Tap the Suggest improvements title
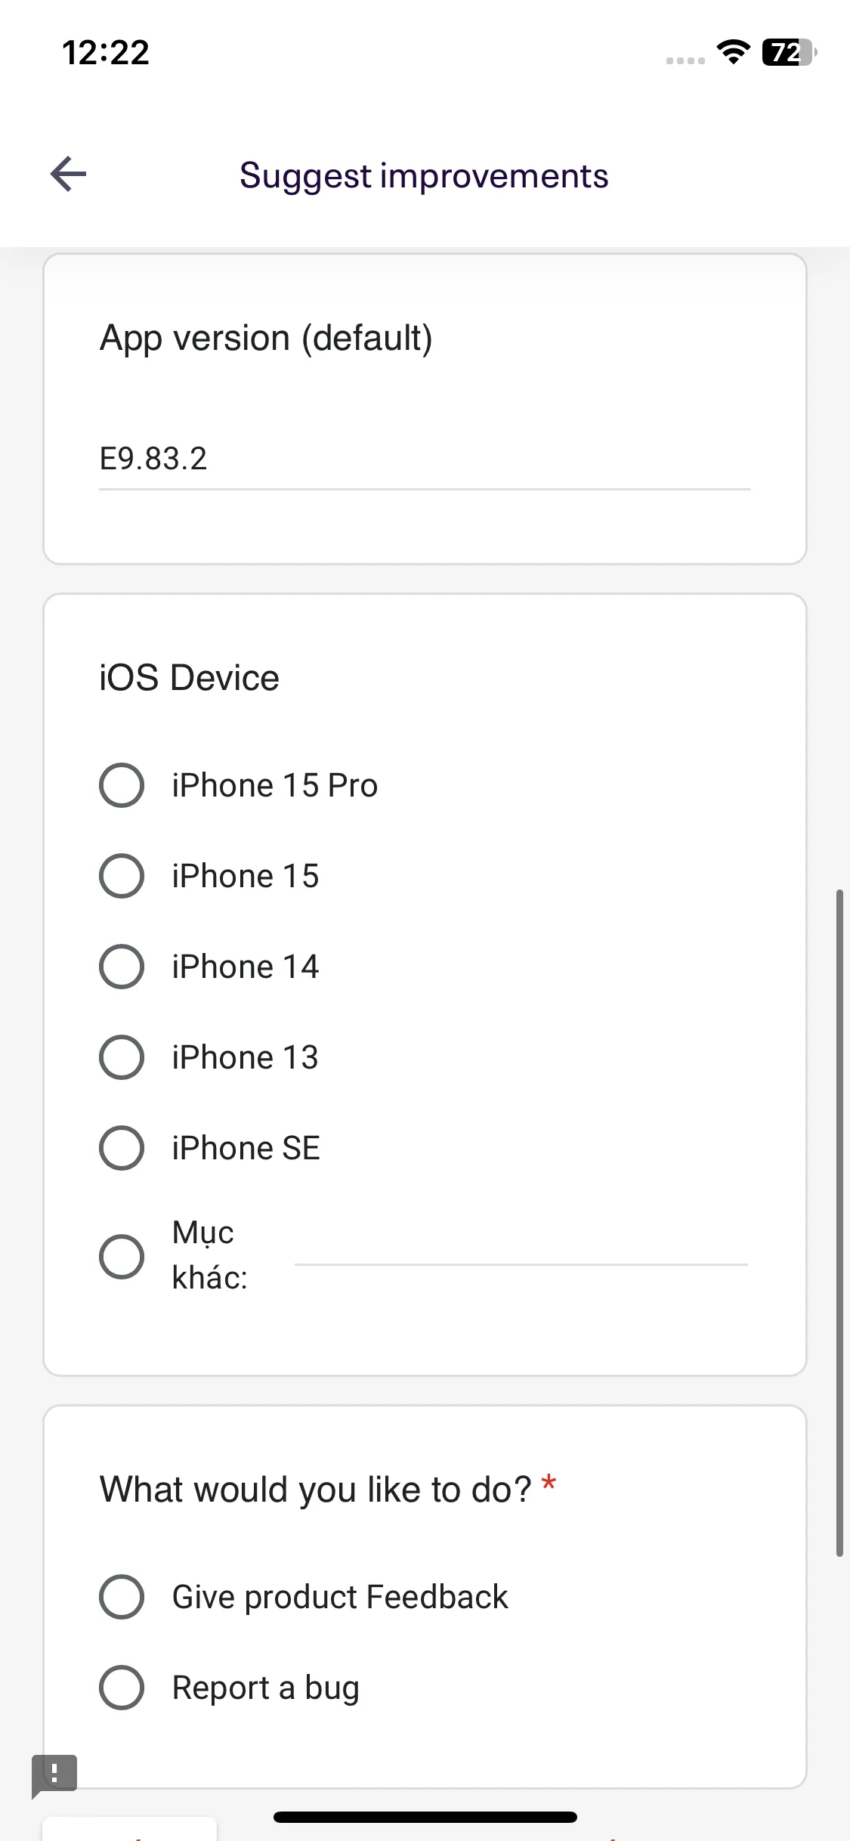Image resolution: width=850 pixels, height=1841 pixels. coord(424,176)
